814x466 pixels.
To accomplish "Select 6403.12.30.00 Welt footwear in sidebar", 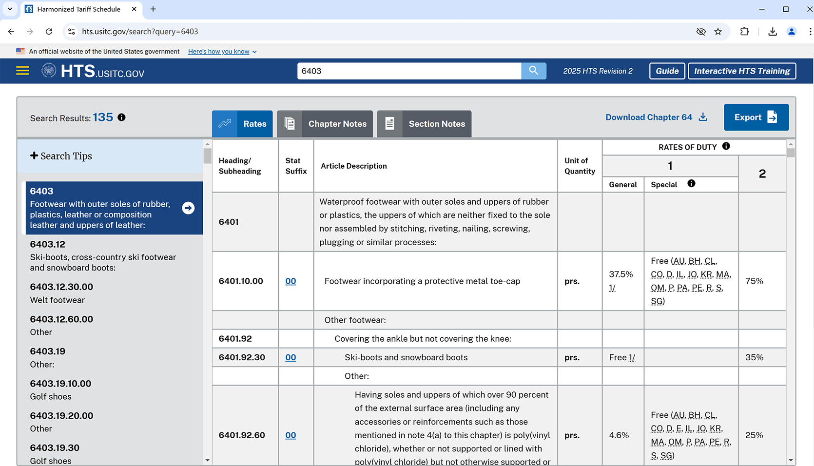I will pos(61,293).
